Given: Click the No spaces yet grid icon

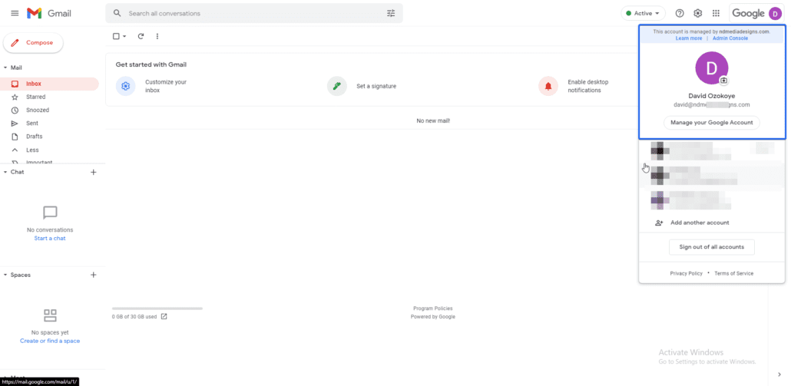Looking at the screenshot, I should [50, 315].
